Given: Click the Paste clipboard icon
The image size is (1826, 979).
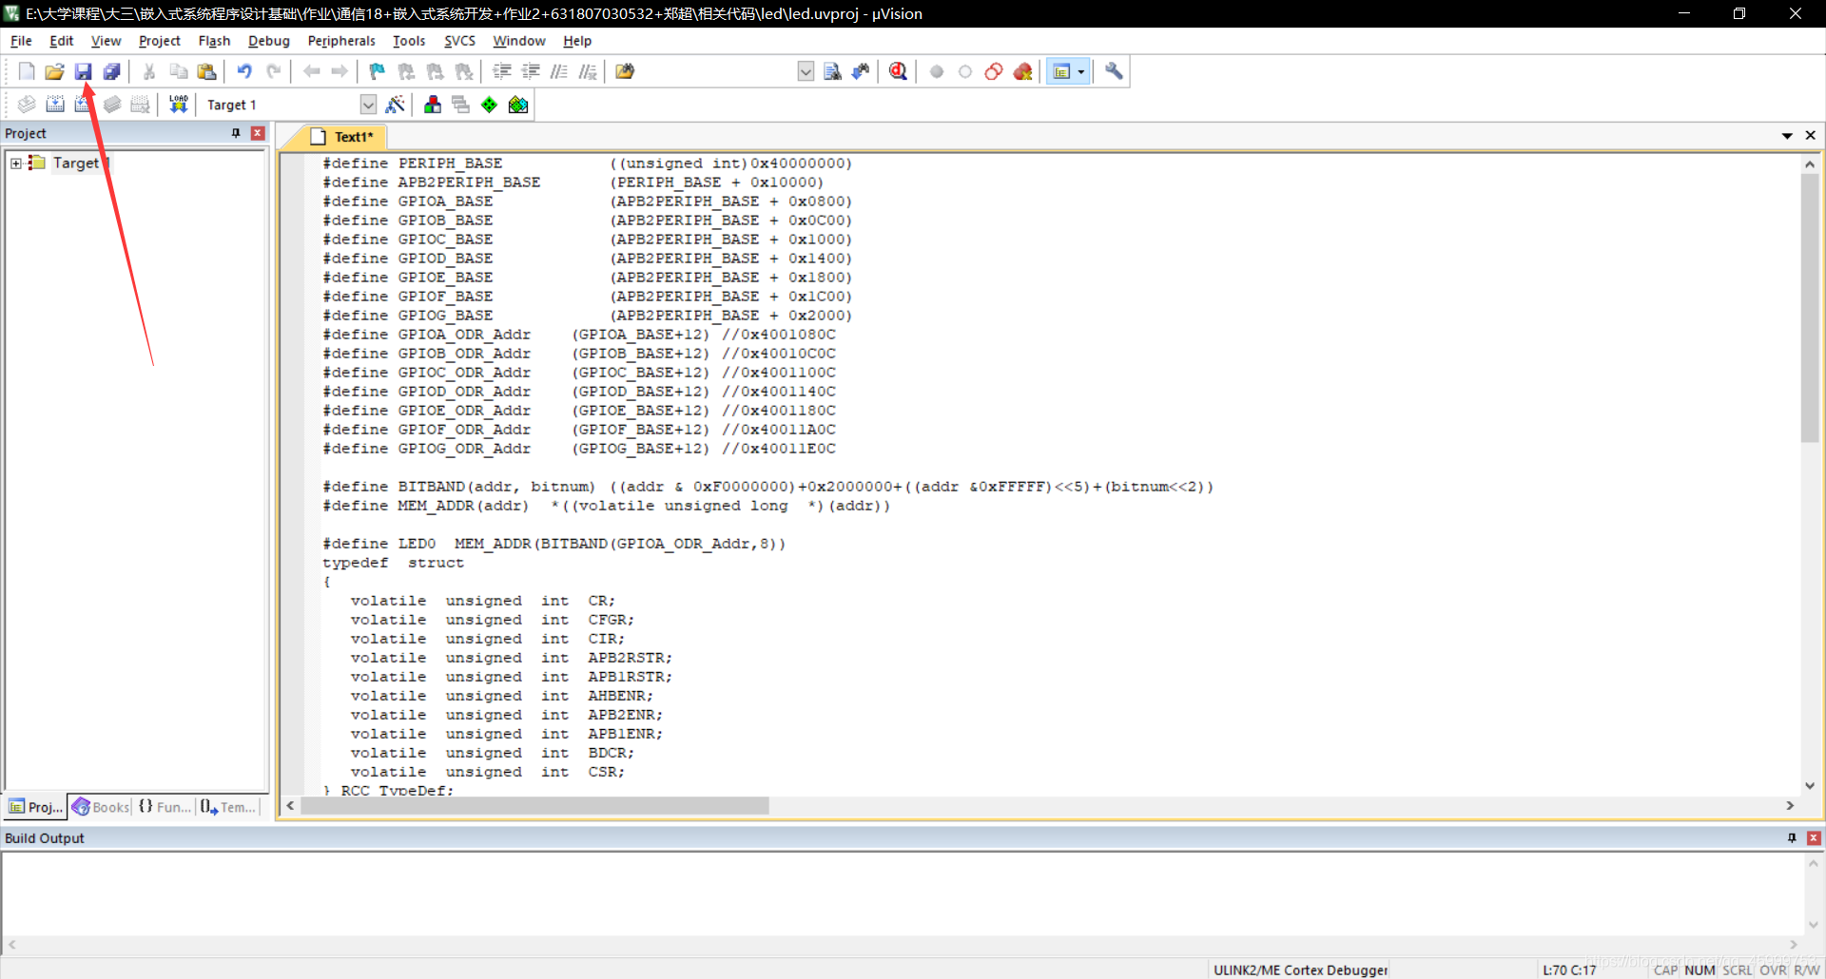Looking at the screenshot, I should [x=206, y=71].
